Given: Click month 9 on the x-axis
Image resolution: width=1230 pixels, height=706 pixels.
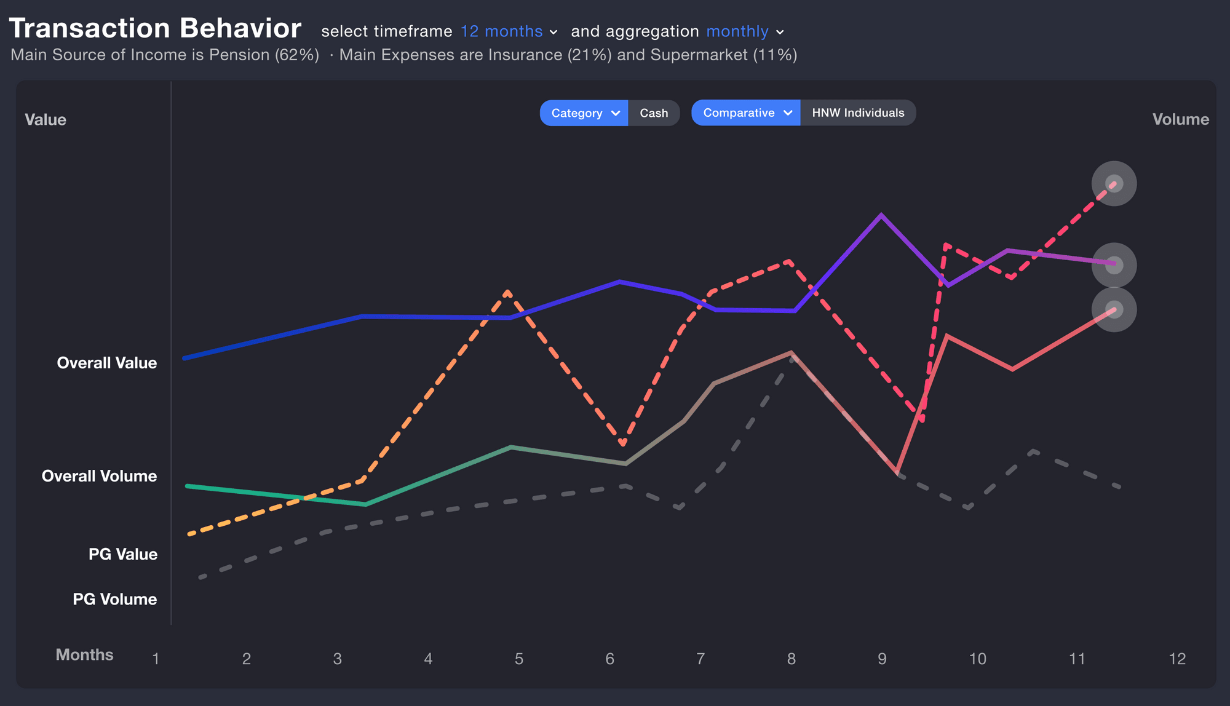Looking at the screenshot, I should 882,659.
